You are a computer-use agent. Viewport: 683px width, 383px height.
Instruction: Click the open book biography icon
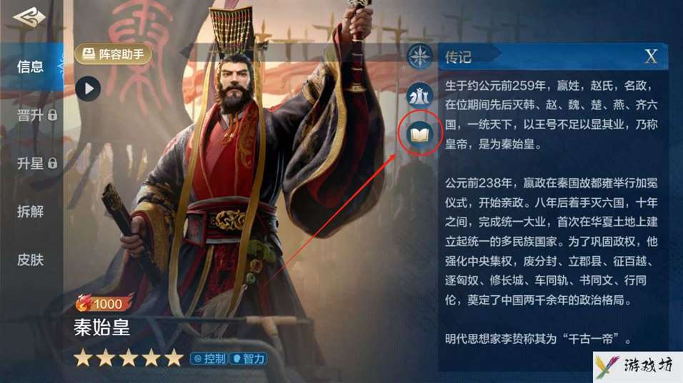click(420, 134)
